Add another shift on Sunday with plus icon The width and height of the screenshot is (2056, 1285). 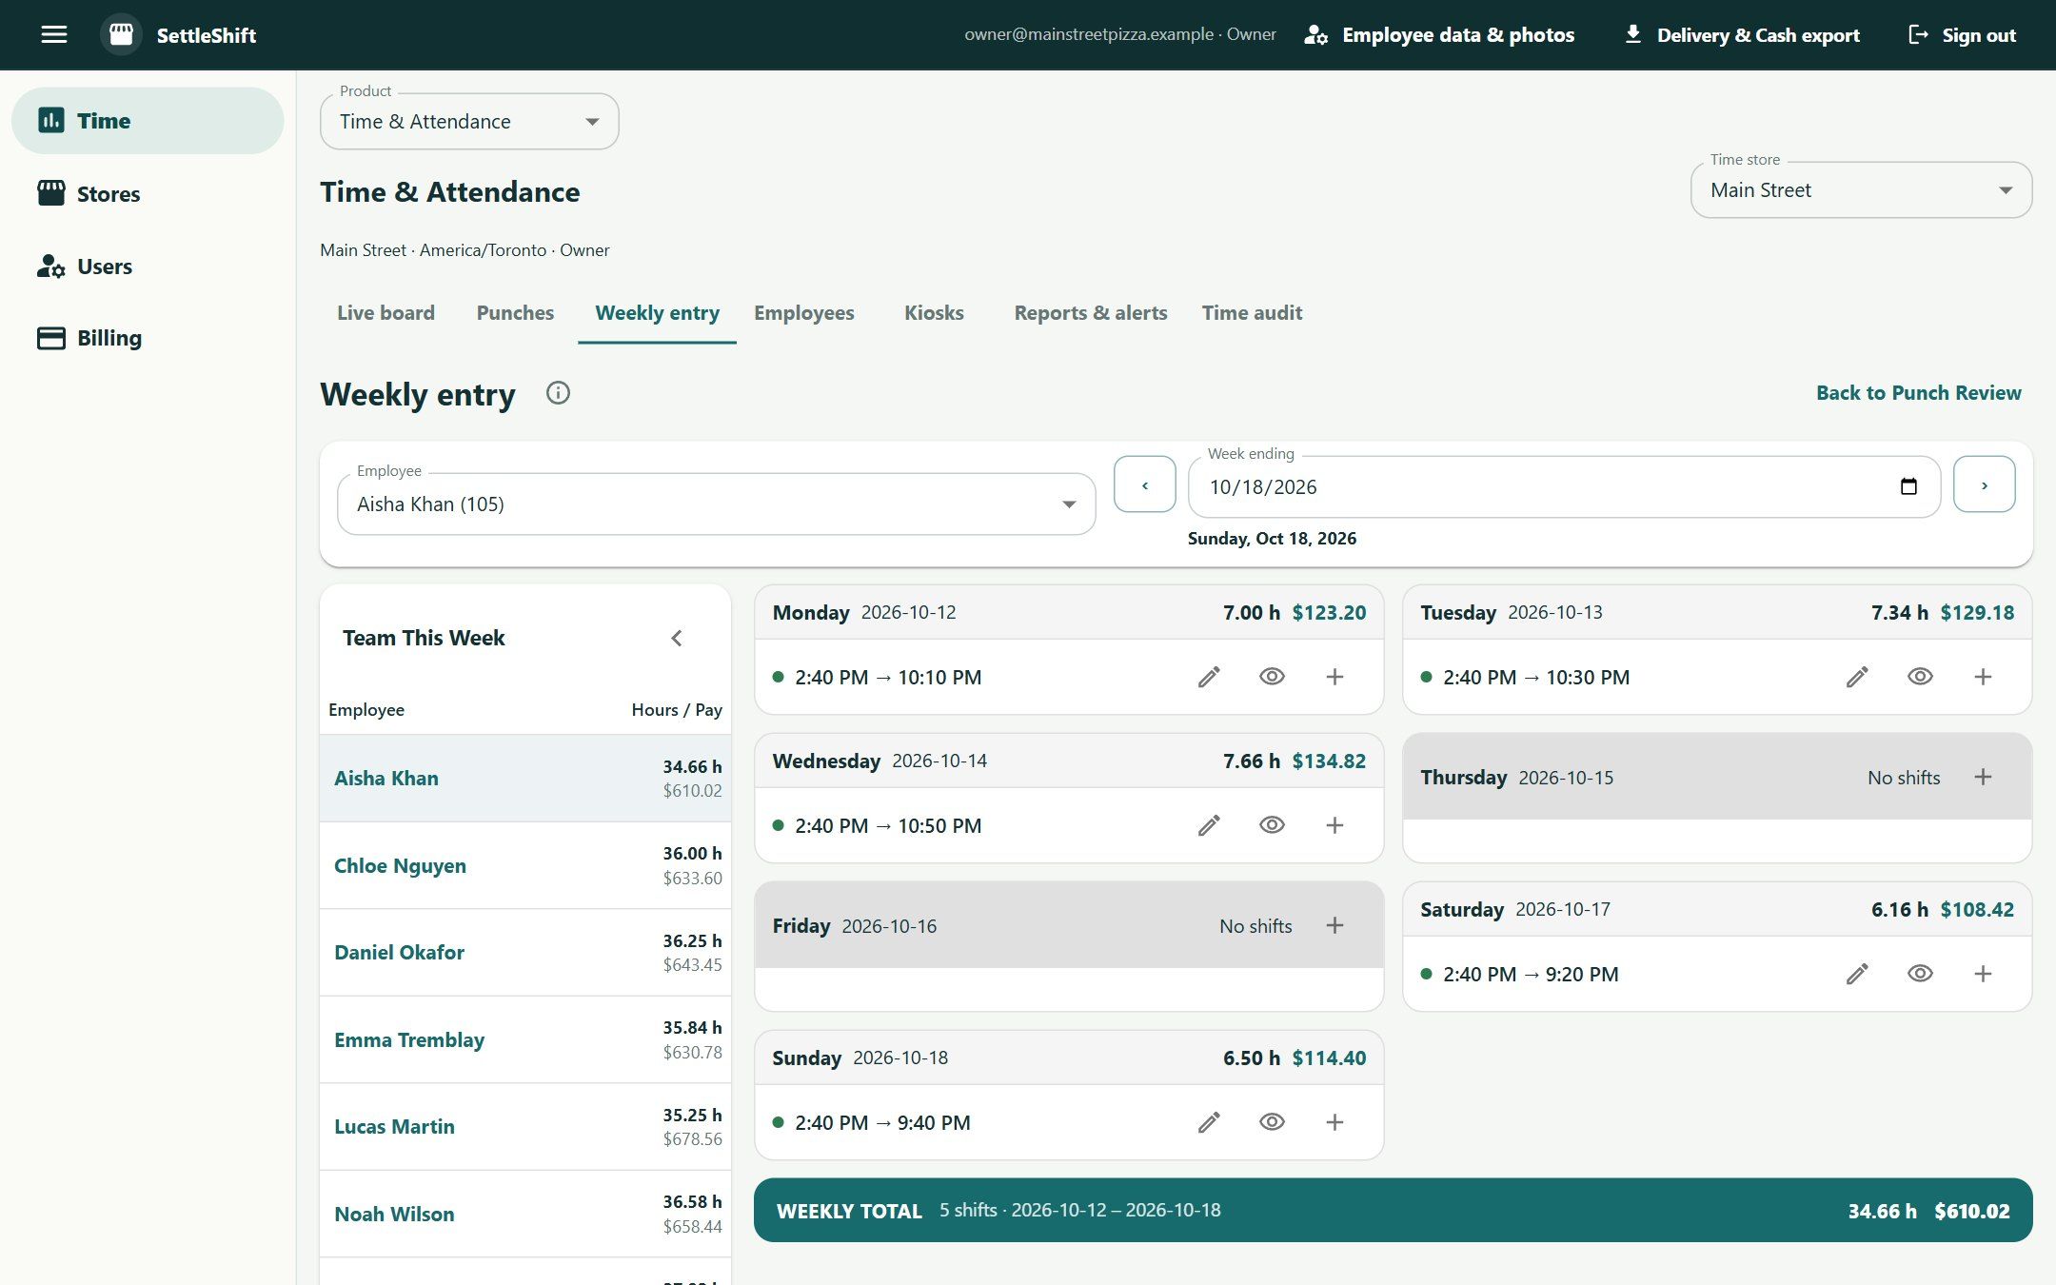[x=1334, y=1122]
